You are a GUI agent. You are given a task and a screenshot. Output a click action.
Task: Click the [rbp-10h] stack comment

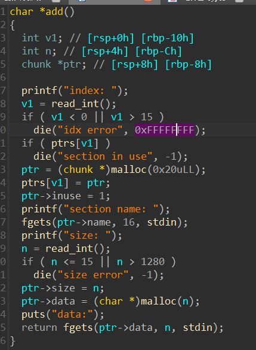(168, 38)
